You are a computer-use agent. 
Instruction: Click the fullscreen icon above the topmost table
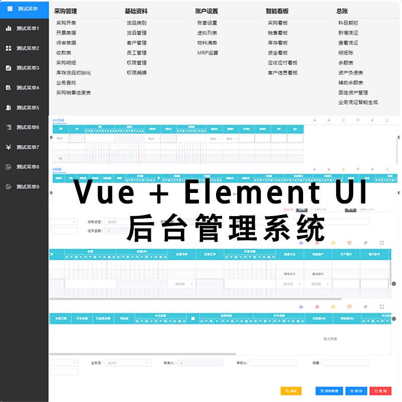pos(387,120)
